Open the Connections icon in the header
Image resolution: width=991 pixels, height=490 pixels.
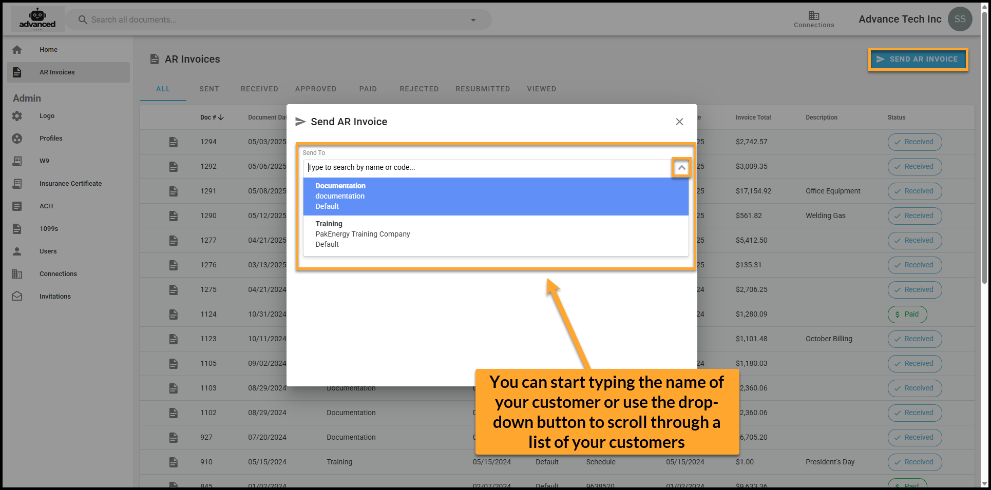[814, 19]
